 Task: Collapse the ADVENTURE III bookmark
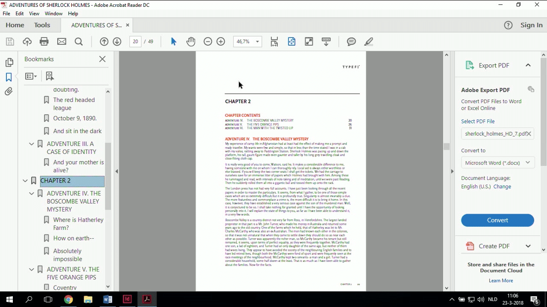[x=31, y=144]
